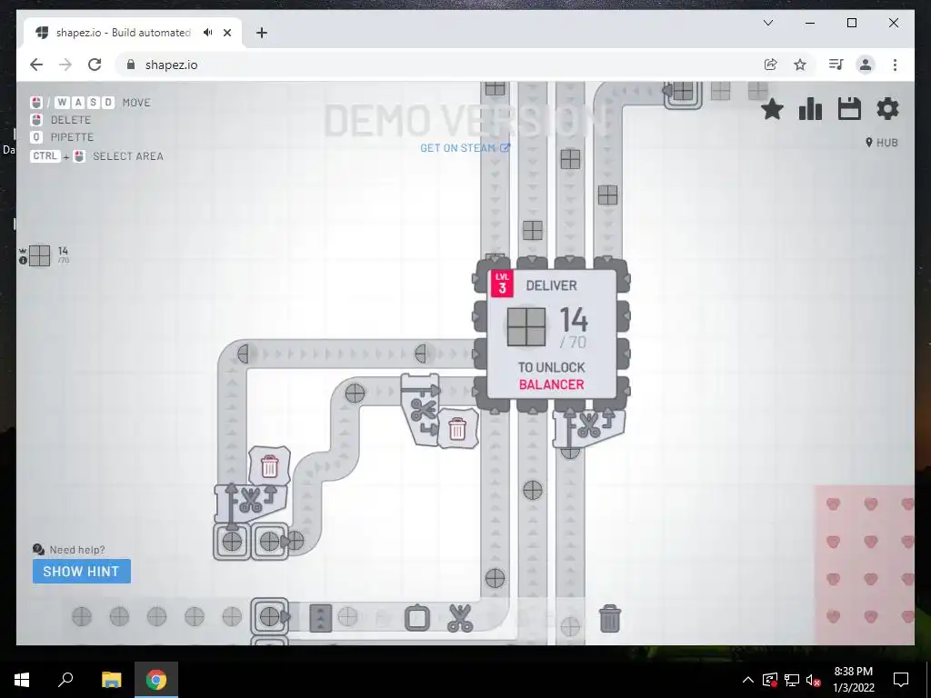Share this page icon
This screenshot has width=931, height=698.
(771, 65)
